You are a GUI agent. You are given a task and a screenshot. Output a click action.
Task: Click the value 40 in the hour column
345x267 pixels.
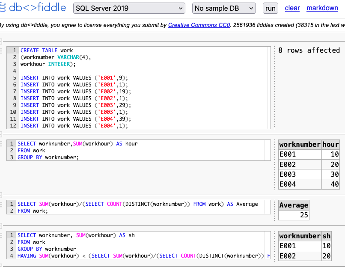click(x=330, y=184)
